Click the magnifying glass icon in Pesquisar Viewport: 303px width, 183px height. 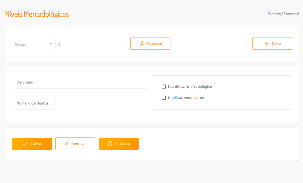pyautogui.click(x=142, y=43)
